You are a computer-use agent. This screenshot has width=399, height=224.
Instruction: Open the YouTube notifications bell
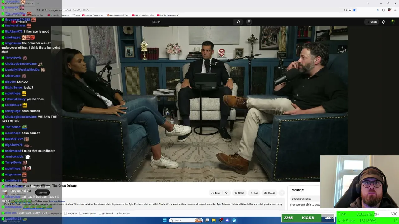pos(384,22)
